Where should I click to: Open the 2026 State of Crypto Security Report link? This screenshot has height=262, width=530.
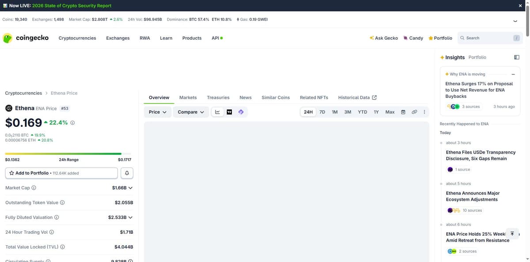click(72, 6)
